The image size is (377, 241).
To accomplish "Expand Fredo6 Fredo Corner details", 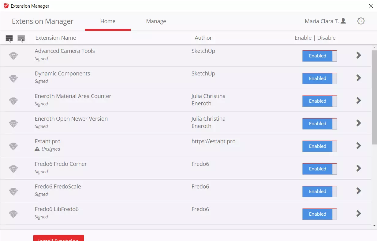I will click(x=359, y=168).
